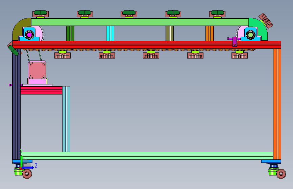Image resolution: width=293 pixels, height=189 pixels.
Task: Select the dark green handle at left beam end
Action: [x=14, y=51]
